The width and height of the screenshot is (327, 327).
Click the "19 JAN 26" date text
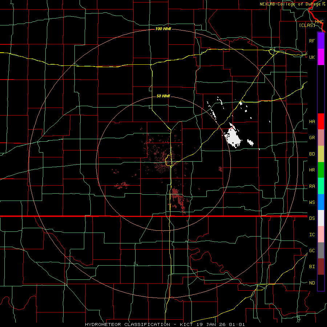pos(211,324)
